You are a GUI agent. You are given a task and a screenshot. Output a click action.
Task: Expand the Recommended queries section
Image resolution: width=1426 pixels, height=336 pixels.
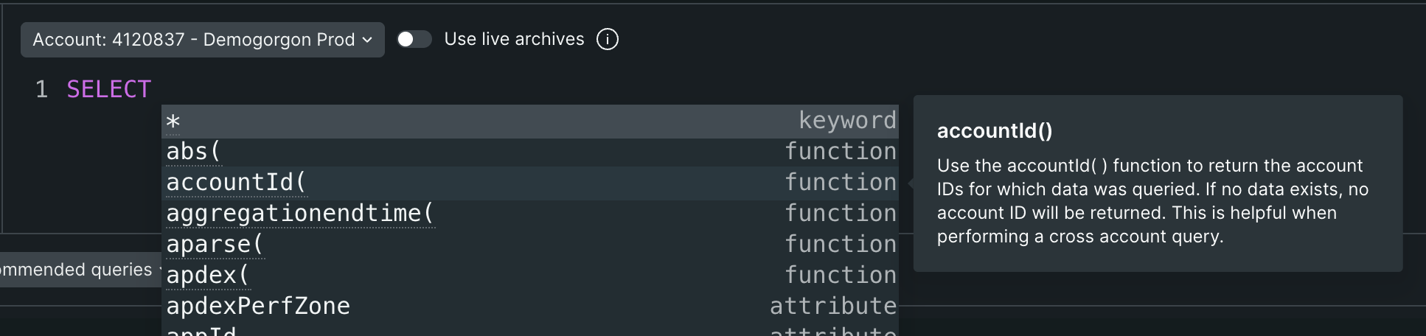77,270
